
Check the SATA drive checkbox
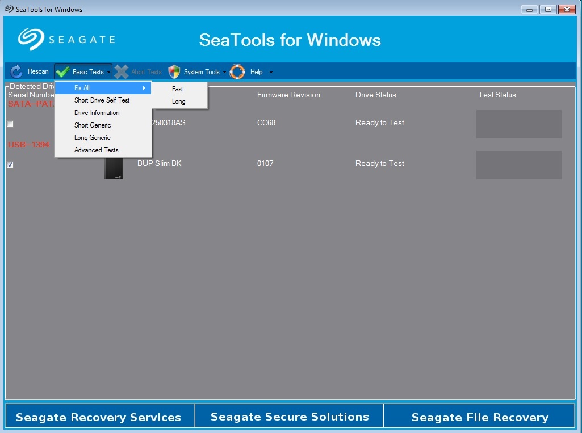10,124
